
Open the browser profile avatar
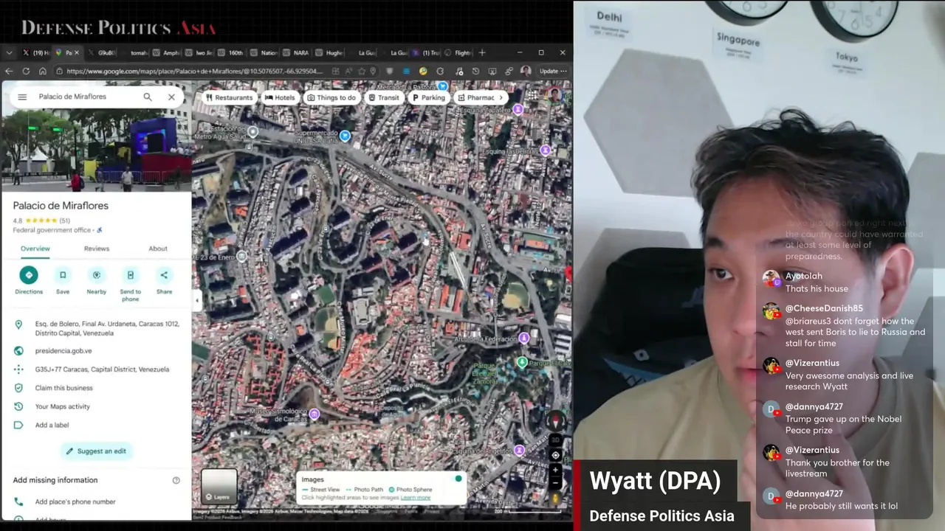click(x=526, y=71)
